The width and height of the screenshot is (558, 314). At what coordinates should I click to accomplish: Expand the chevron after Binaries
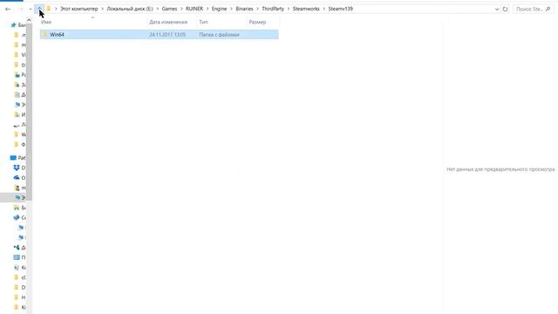tap(257, 9)
